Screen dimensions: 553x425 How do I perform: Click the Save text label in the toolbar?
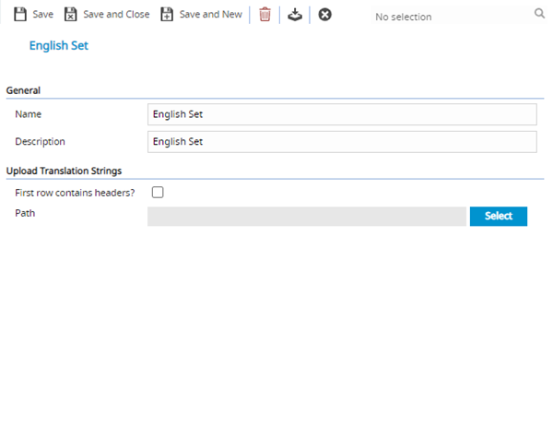tap(43, 15)
